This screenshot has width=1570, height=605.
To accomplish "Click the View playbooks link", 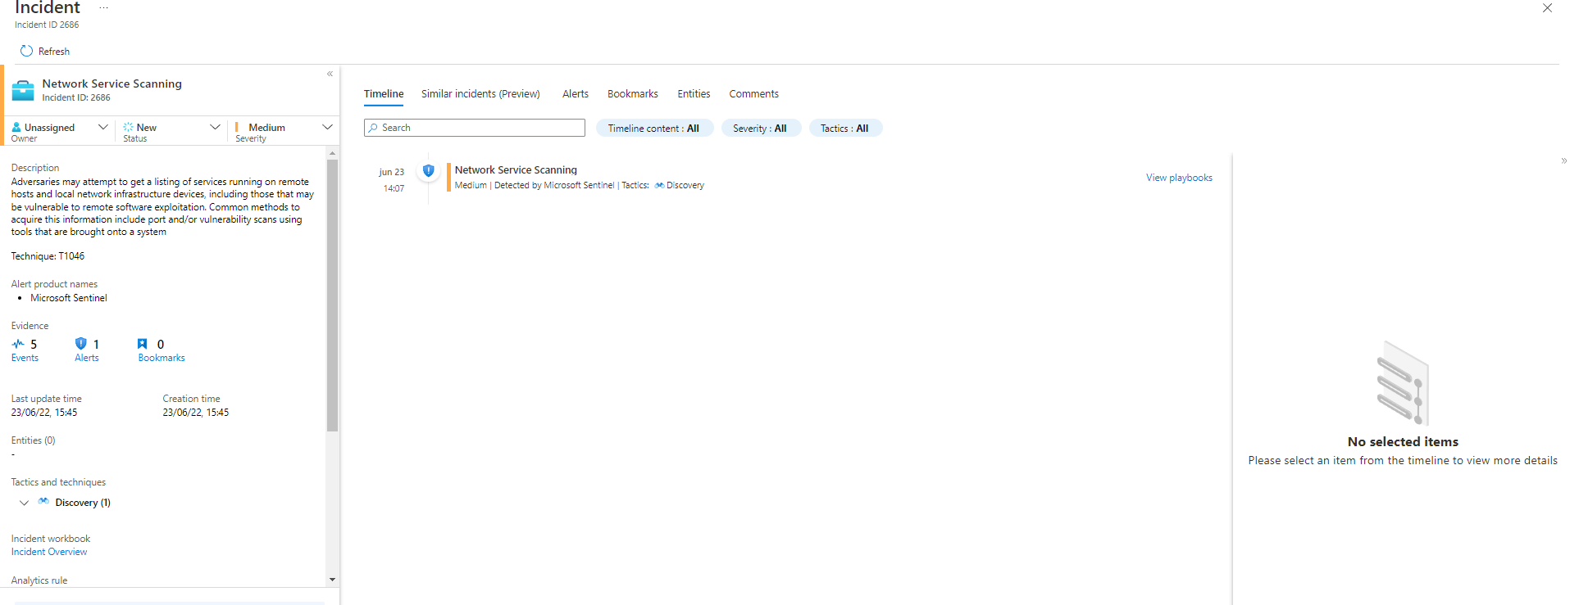I will point(1178,178).
